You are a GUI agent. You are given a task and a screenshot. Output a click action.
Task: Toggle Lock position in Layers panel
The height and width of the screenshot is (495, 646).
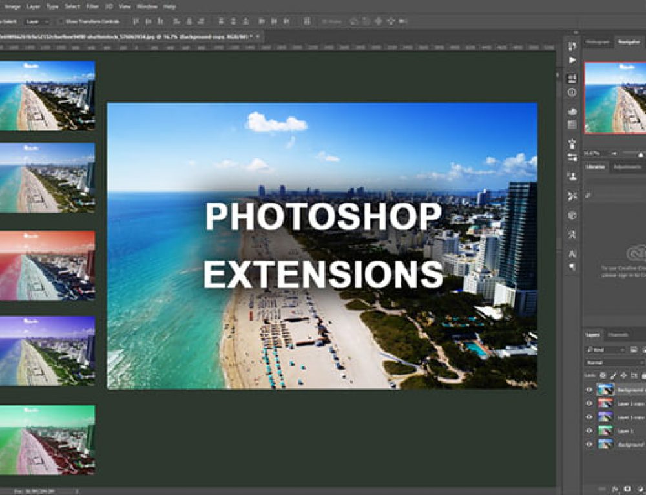point(624,375)
